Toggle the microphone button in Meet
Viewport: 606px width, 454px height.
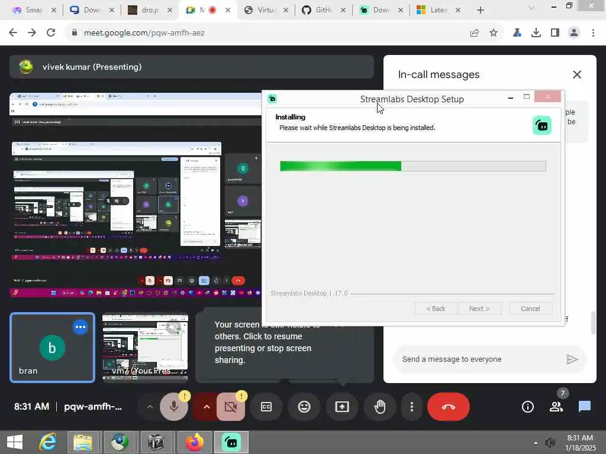(x=174, y=407)
